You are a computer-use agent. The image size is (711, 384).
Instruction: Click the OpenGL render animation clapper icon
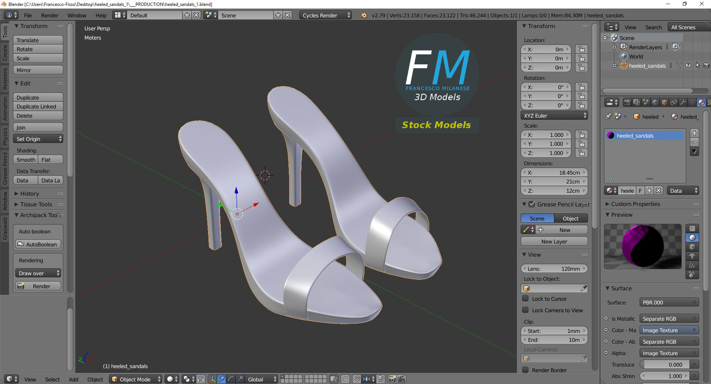401,379
